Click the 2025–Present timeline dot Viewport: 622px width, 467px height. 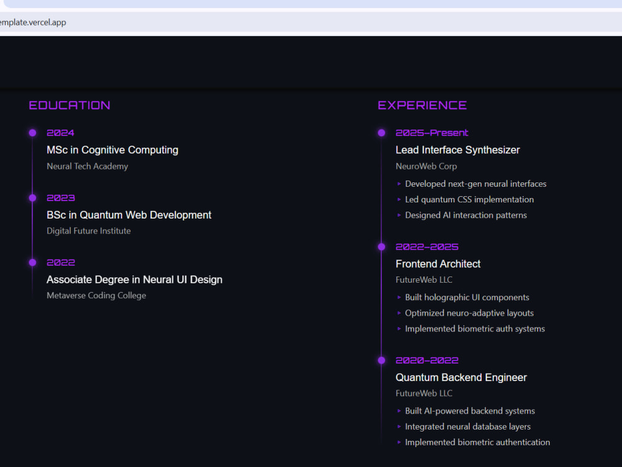point(382,133)
